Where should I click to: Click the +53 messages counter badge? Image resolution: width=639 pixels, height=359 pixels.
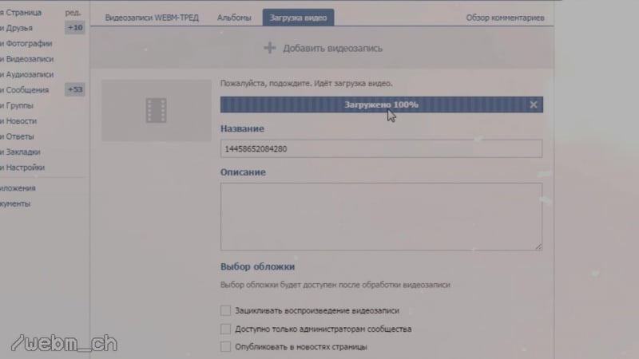click(75, 89)
